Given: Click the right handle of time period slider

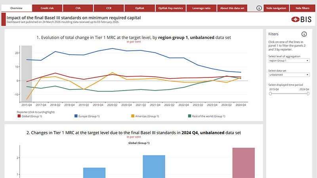Looking at the screenshot, I should click(308, 94).
